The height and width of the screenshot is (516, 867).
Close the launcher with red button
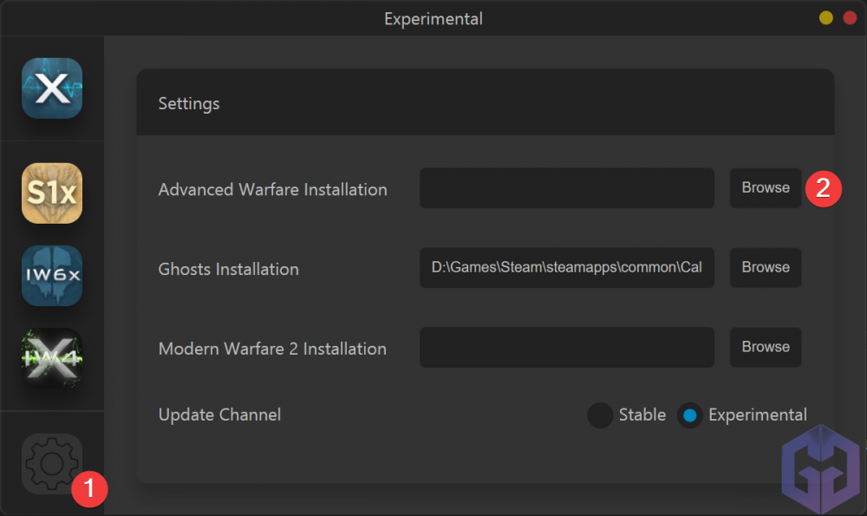(850, 17)
